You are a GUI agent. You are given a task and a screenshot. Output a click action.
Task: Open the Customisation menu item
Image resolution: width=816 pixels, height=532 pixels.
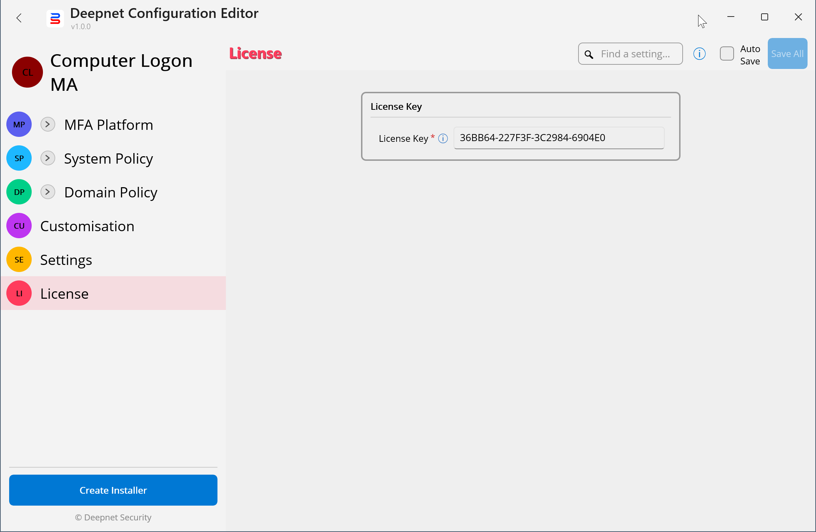coord(87,226)
